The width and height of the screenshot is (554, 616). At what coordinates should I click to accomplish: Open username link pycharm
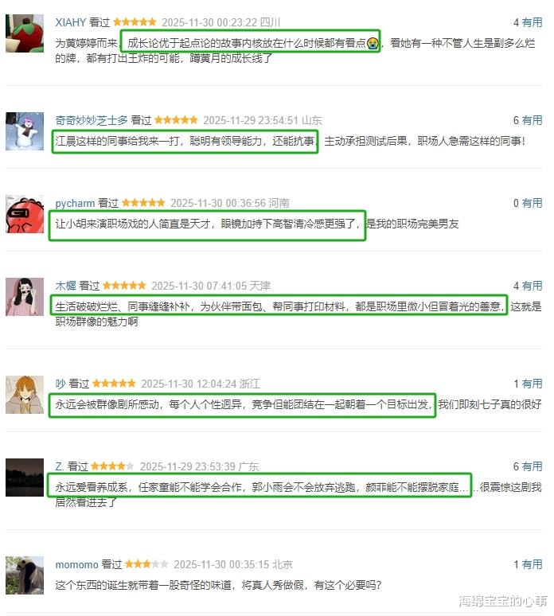[75, 203]
